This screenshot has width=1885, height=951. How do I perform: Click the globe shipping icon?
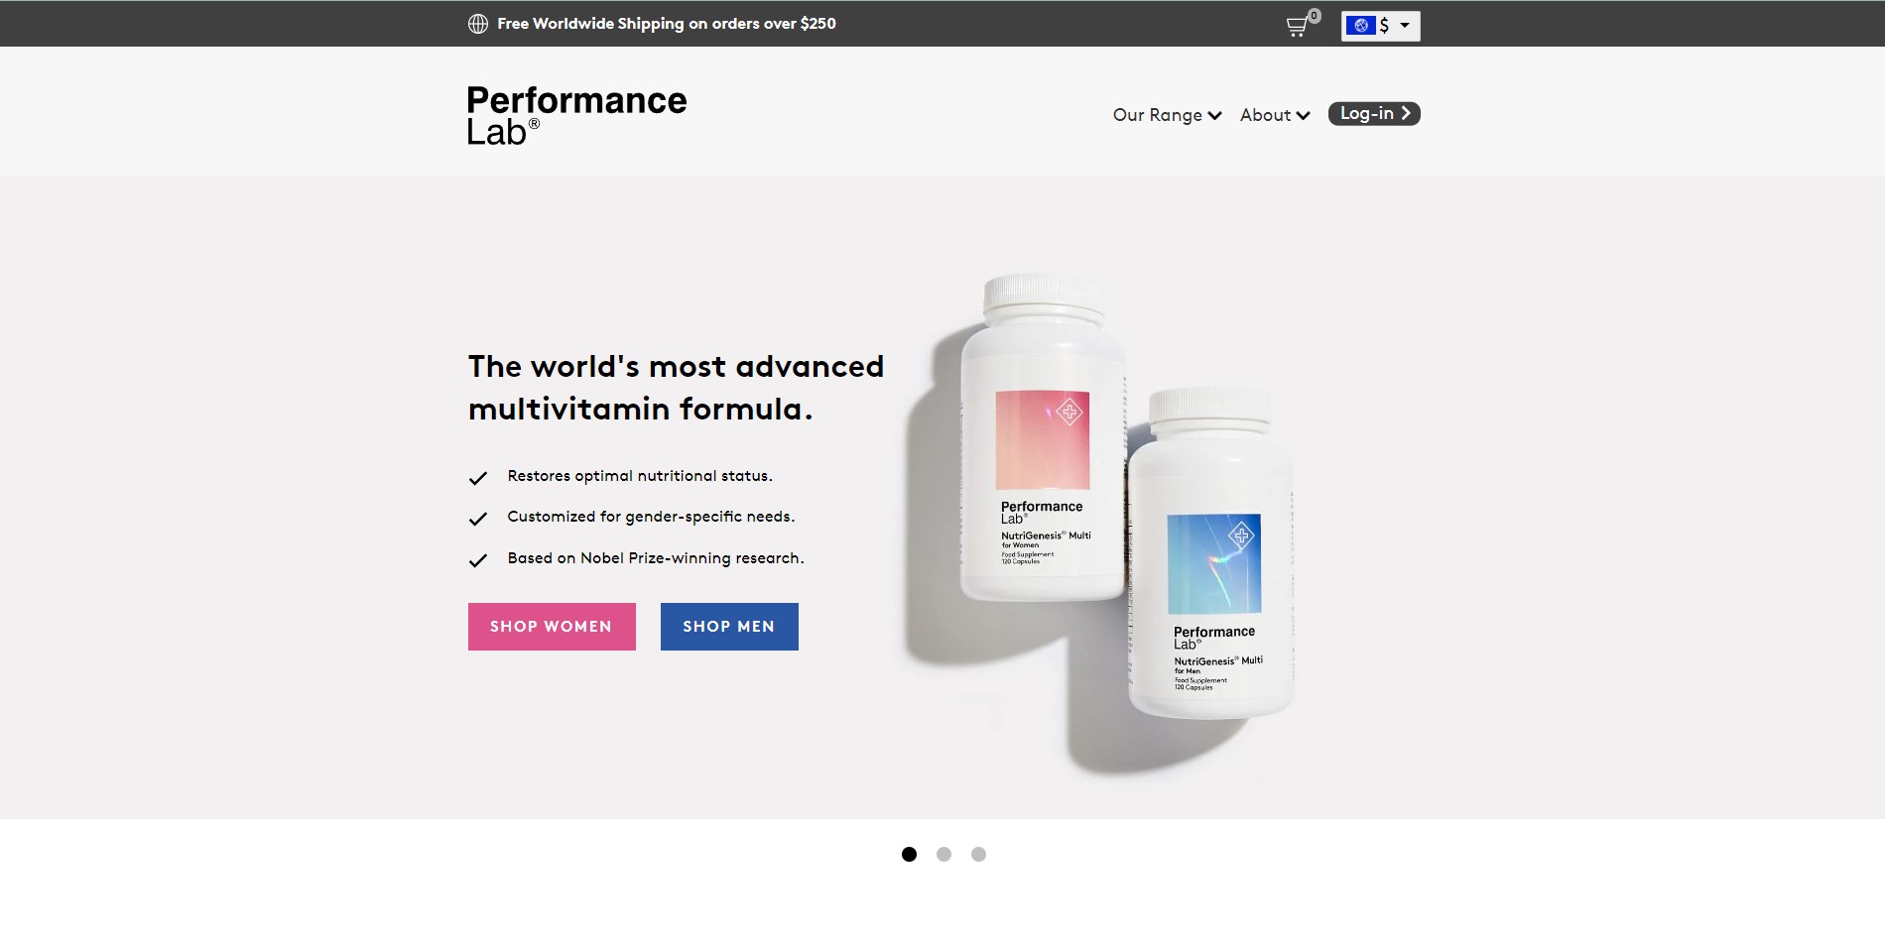(478, 24)
